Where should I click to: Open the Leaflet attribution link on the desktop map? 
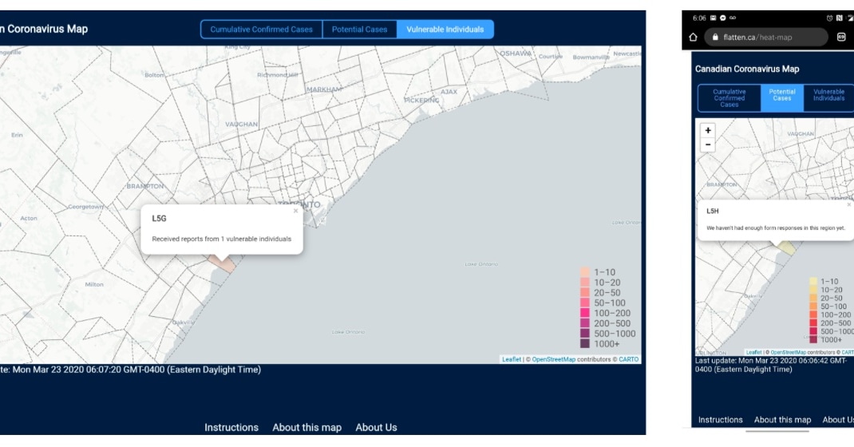point(512,359)
